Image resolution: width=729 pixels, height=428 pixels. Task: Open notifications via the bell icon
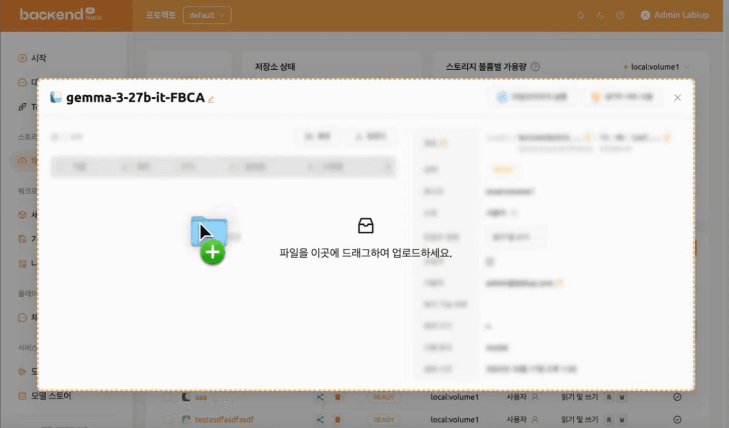click(x=580, y=15)
